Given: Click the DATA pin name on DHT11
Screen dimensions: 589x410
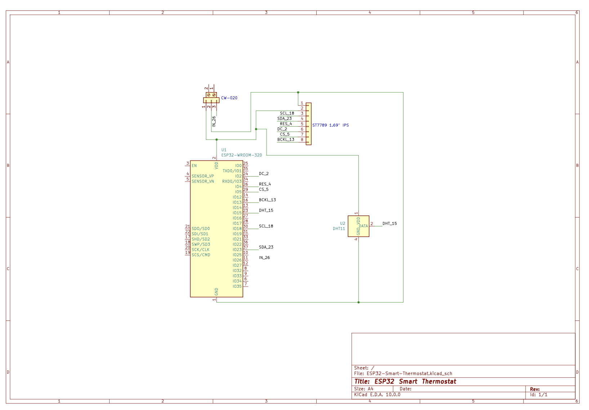Looking at the screenshot, I should click(363, 226).
